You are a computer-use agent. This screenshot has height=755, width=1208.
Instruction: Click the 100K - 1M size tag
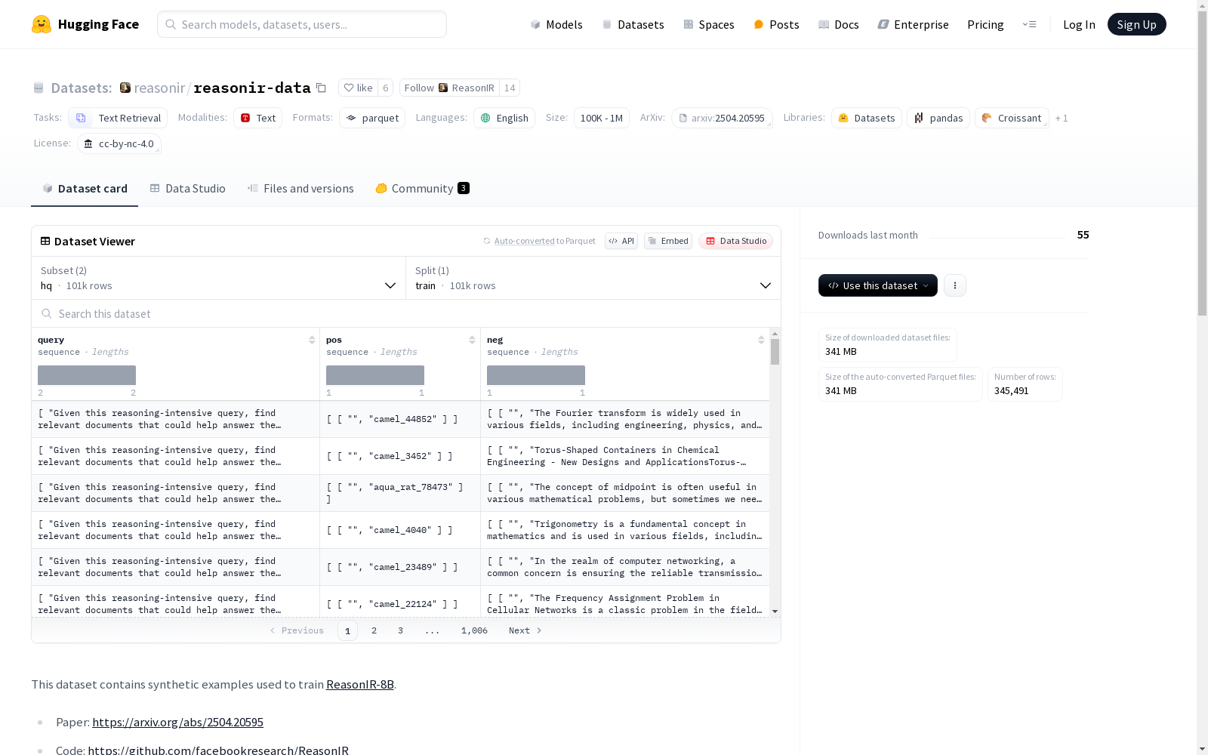[602, 118]
